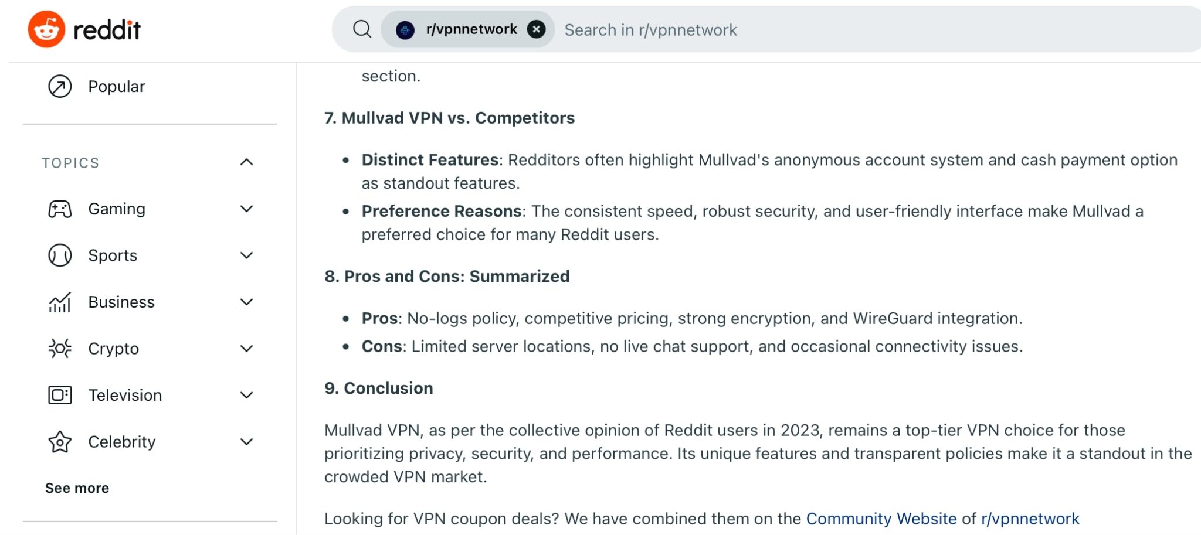Click the Celebrity star icon
This screenshot has height=535, width=1201.
(60, 442)
